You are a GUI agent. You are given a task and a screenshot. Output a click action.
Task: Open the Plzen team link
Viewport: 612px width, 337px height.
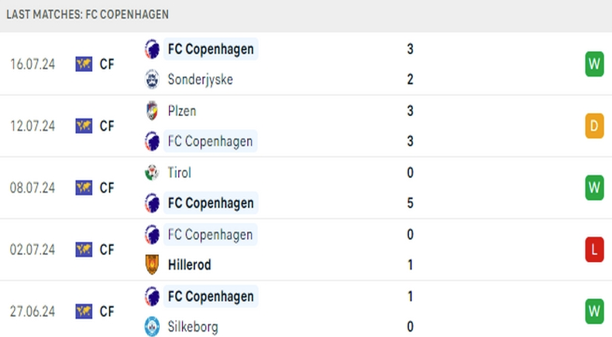tap(182, 111)
